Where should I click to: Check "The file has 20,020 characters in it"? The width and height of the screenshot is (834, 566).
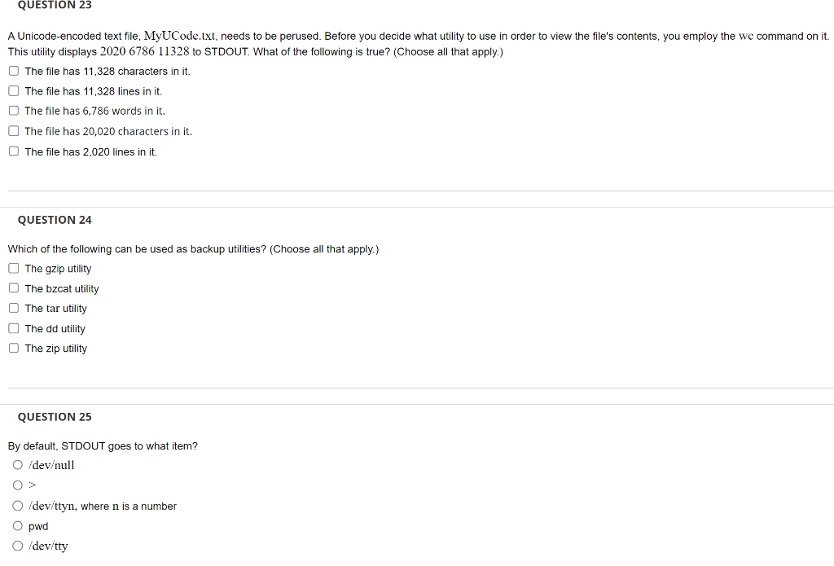click(13, 130)
